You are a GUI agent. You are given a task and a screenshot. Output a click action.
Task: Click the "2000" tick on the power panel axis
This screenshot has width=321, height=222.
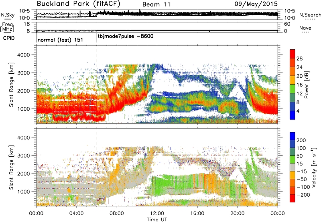tap(24, 91)
